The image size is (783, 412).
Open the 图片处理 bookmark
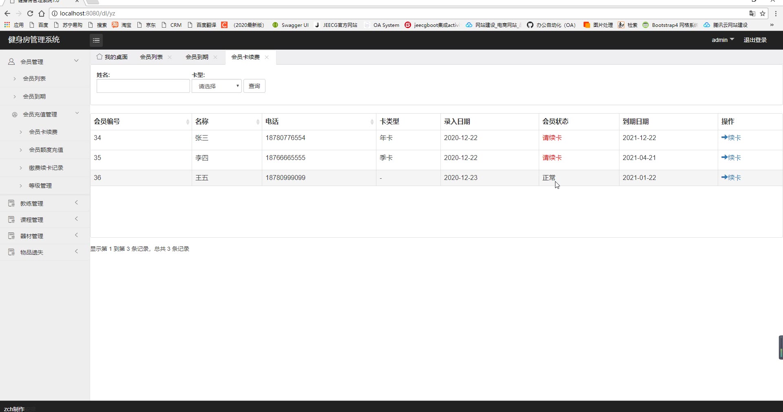tap(598, 25)
